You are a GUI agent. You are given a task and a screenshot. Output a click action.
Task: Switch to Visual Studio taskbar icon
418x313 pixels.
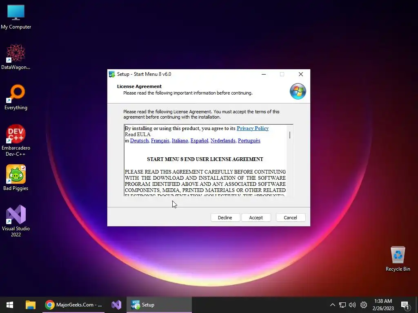116,305
